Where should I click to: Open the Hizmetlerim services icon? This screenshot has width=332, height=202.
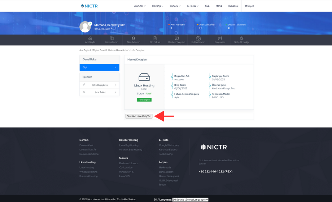click(x=112, y=38)
